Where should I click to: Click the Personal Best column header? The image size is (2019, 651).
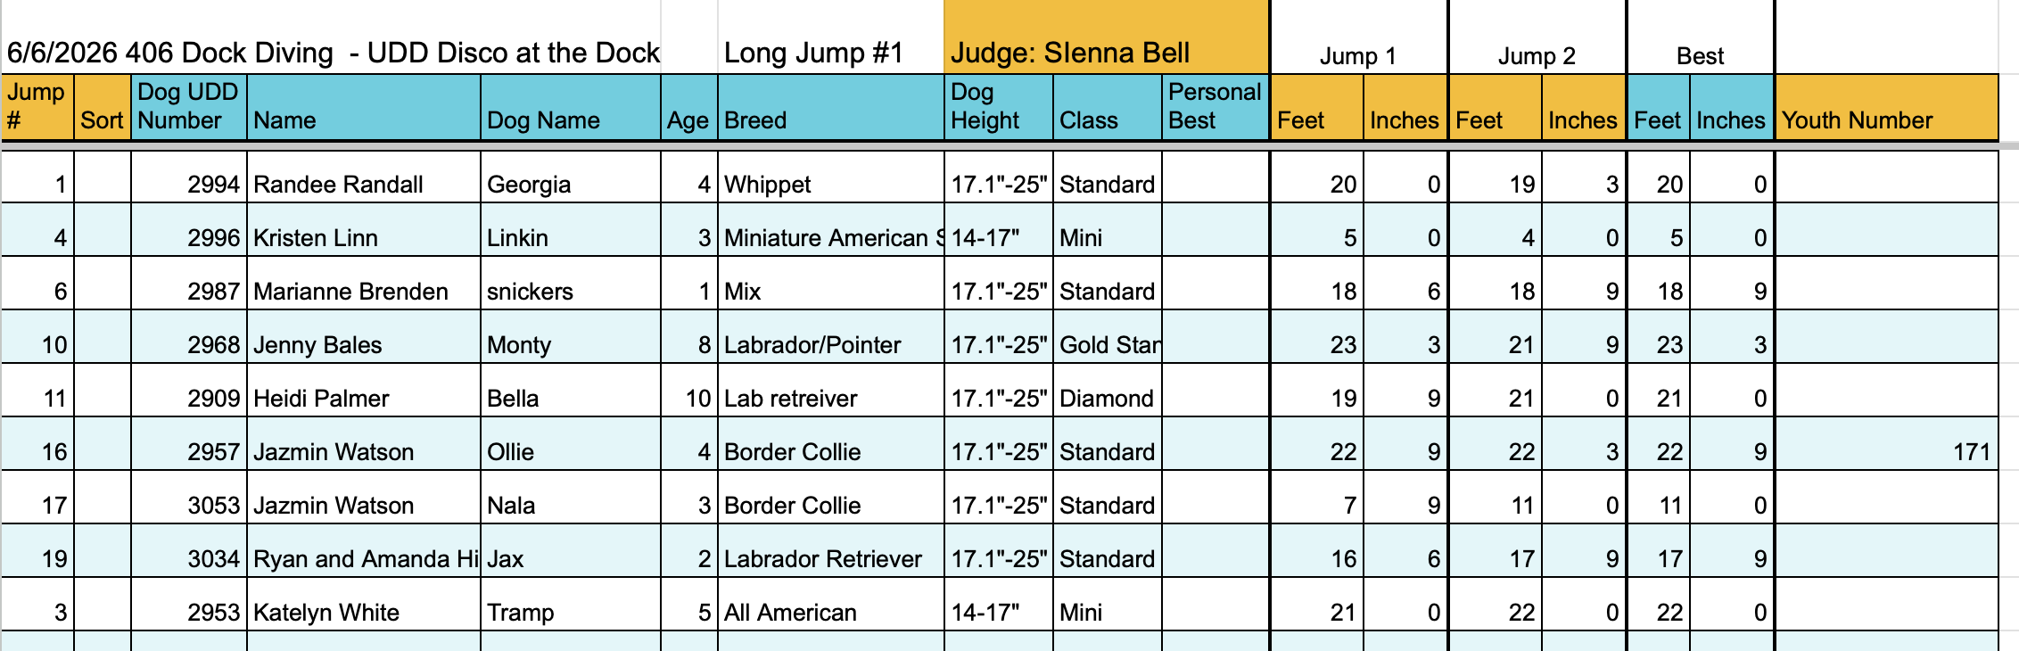1215,107
